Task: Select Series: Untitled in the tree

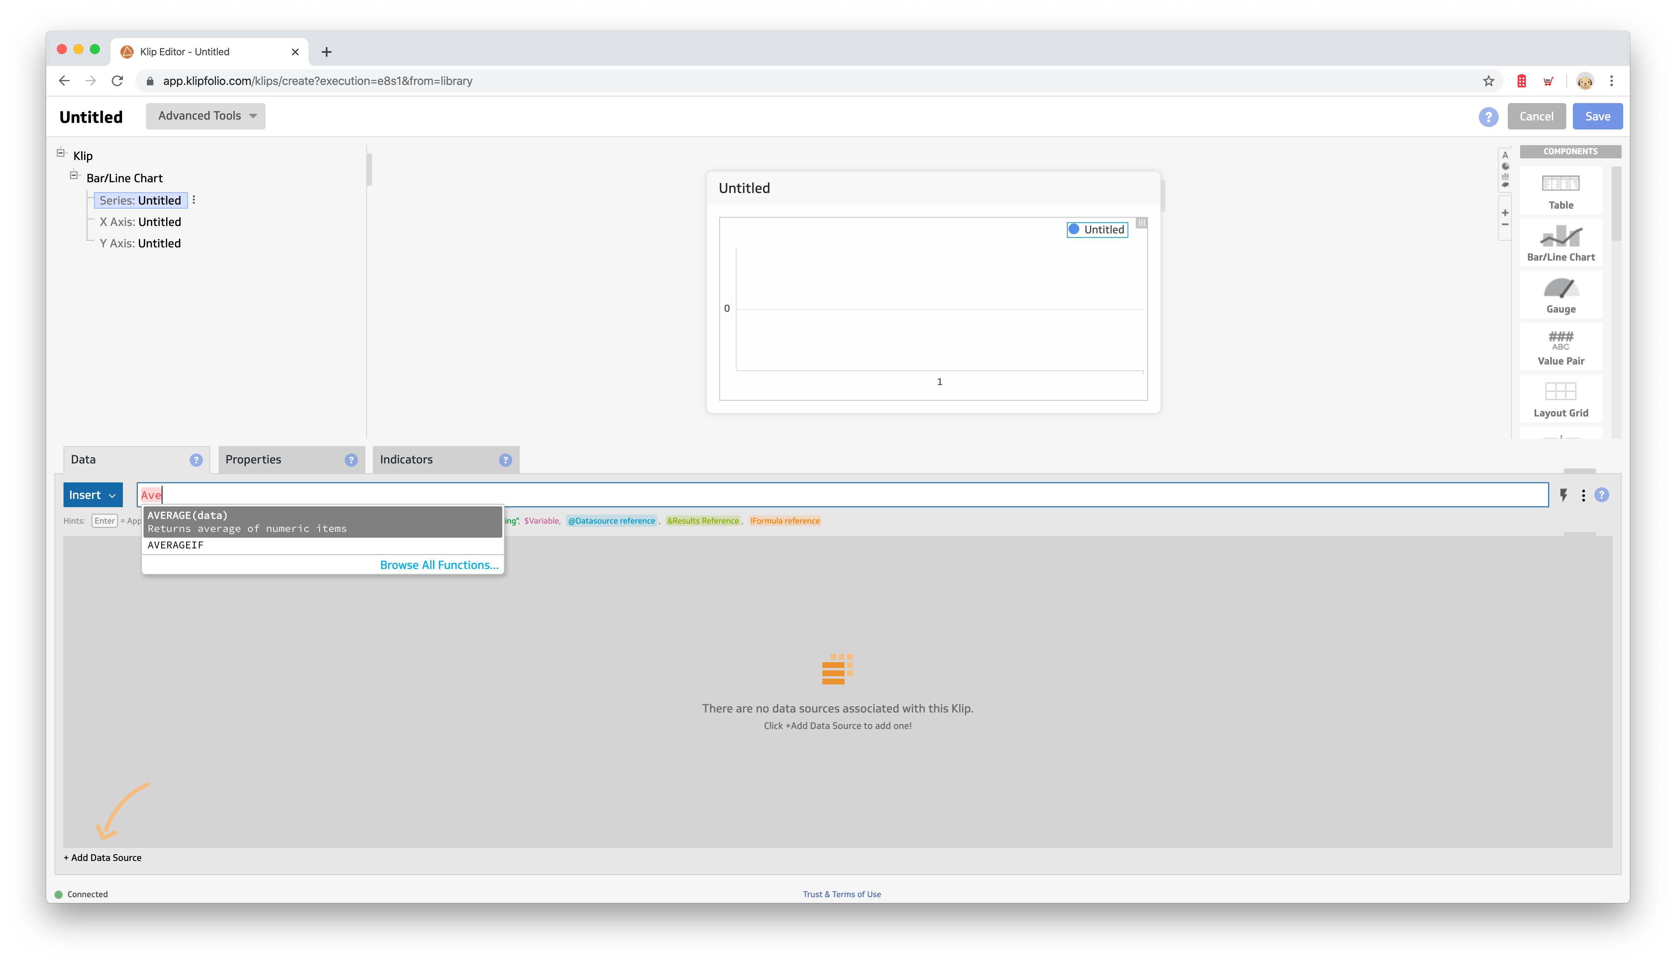Action: pos(140,200)
